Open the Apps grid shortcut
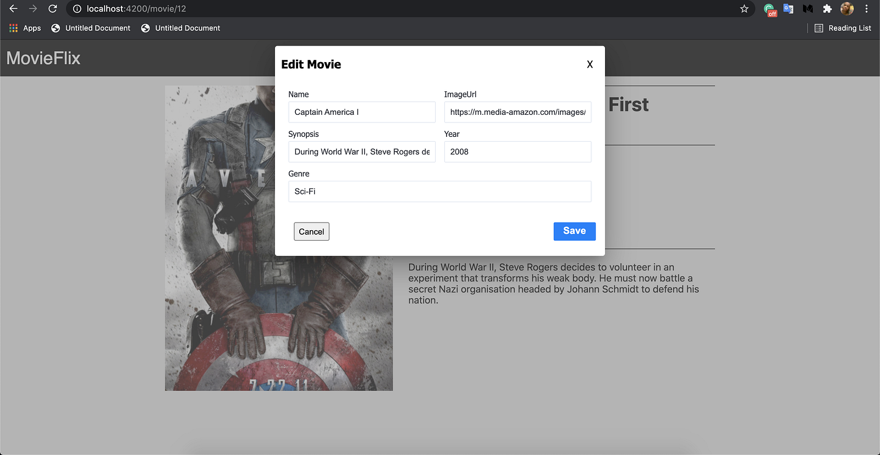This screenshot has height=455, width=880. [x=25, y=28]
